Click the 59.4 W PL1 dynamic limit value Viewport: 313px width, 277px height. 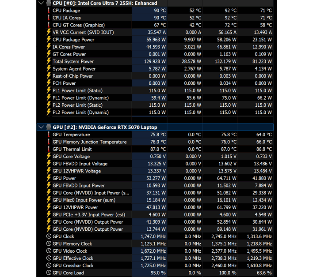point(159,98)
